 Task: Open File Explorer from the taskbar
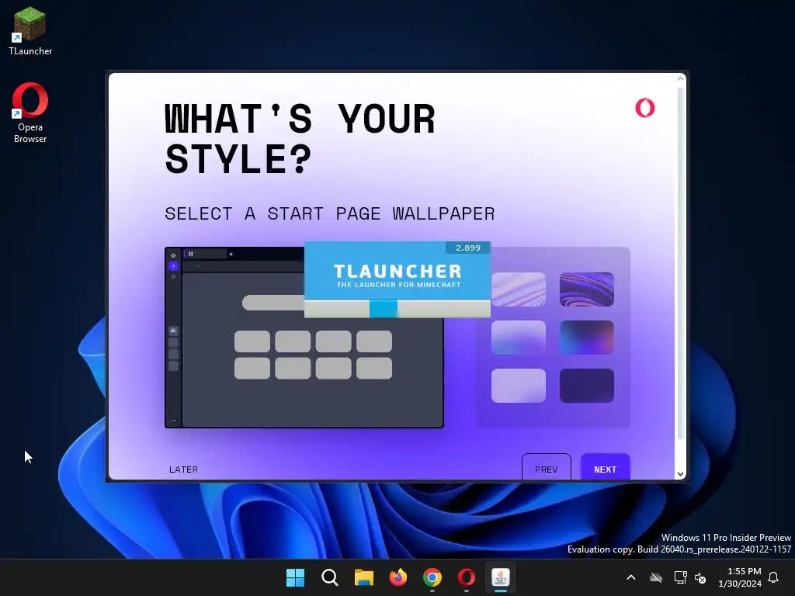[363, 577]
